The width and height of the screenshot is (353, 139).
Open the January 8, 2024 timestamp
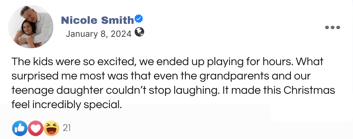pyautogui.click(x=98, y=34)
